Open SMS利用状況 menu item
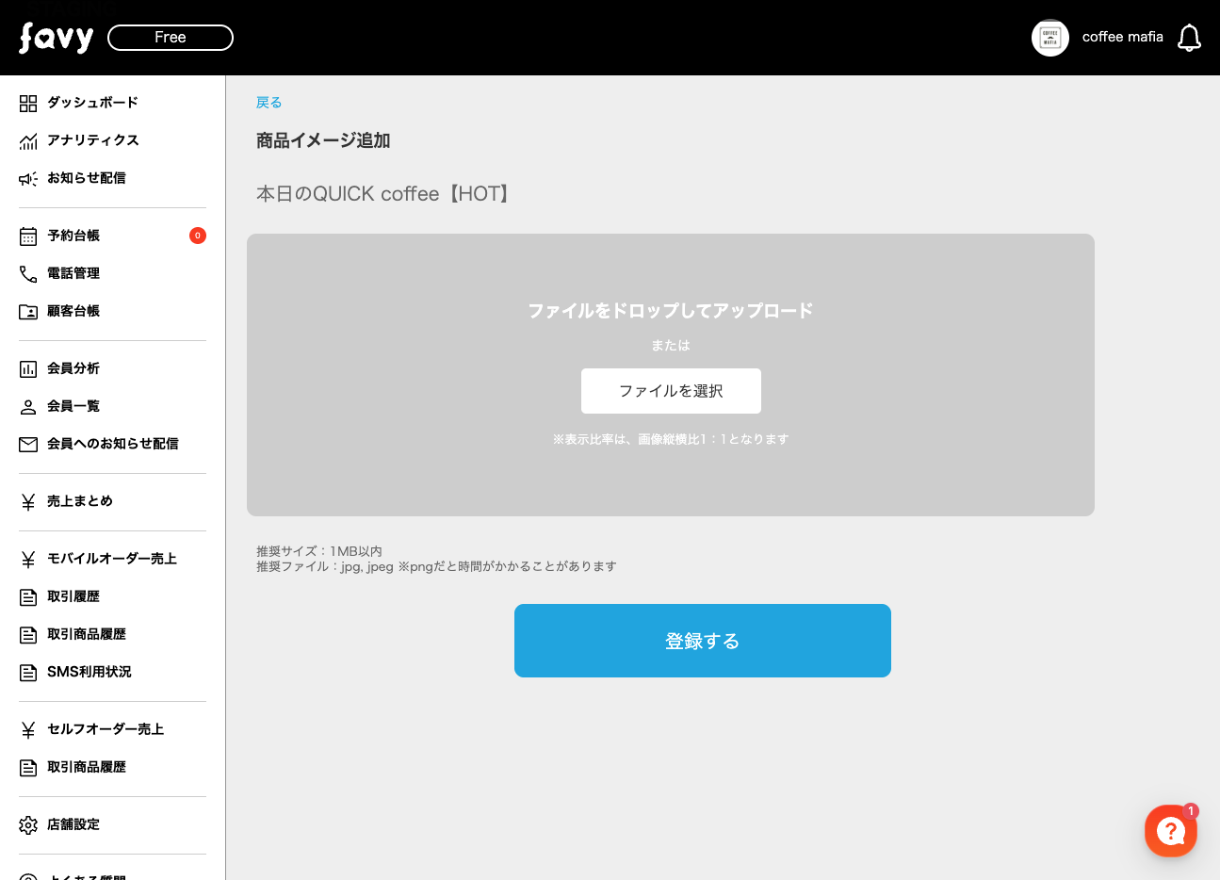 89,672
